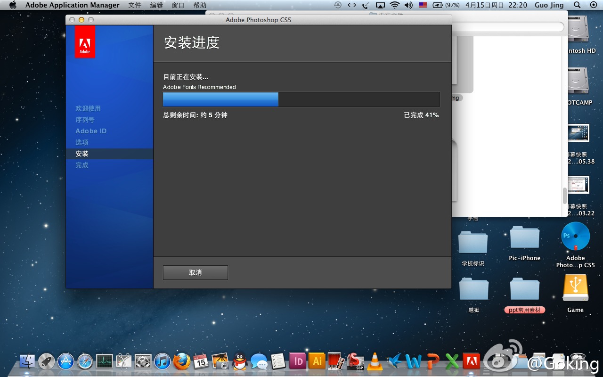Open the Apple menu
This screenshot has width=603, height=377.
point(13,5)
